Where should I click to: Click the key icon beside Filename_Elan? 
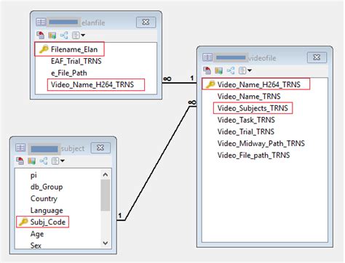[x=44, y=49]
